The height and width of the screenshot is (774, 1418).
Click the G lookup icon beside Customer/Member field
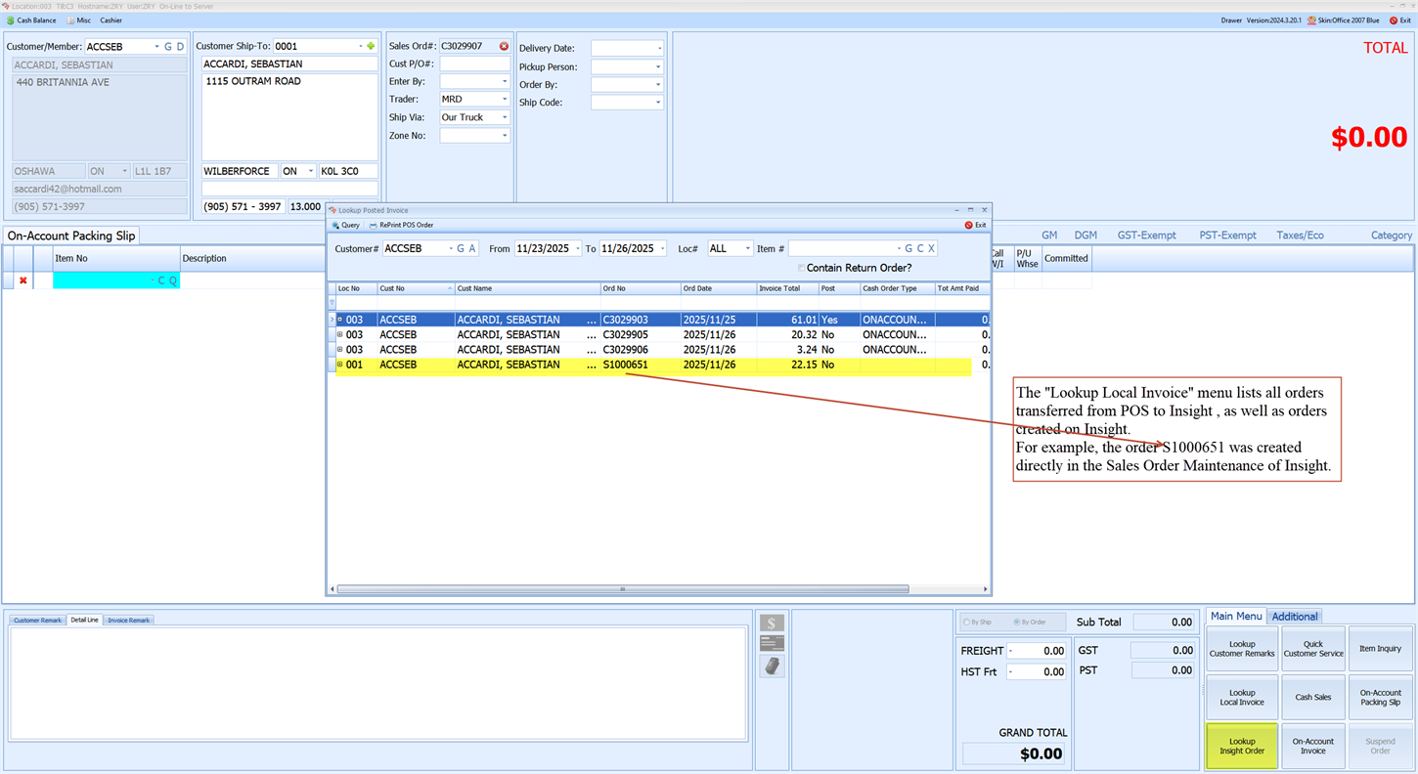coord(169,45)
